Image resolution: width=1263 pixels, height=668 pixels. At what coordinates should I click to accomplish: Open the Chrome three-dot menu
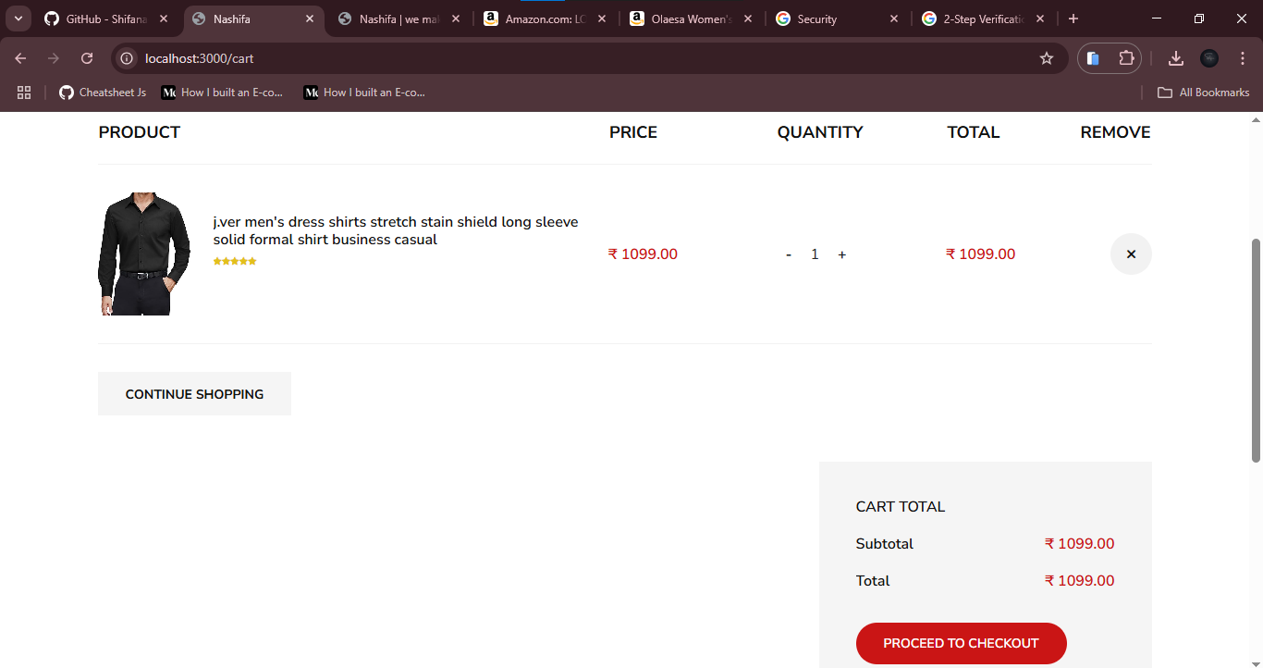click(x=1243, y=58)
